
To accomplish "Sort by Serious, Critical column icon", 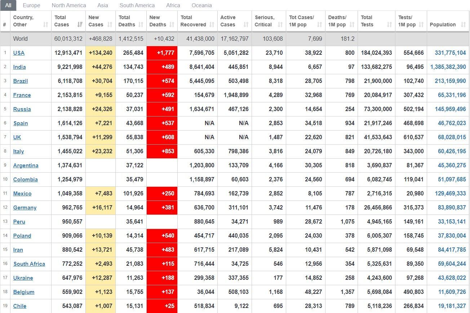I will click(280, 25).
